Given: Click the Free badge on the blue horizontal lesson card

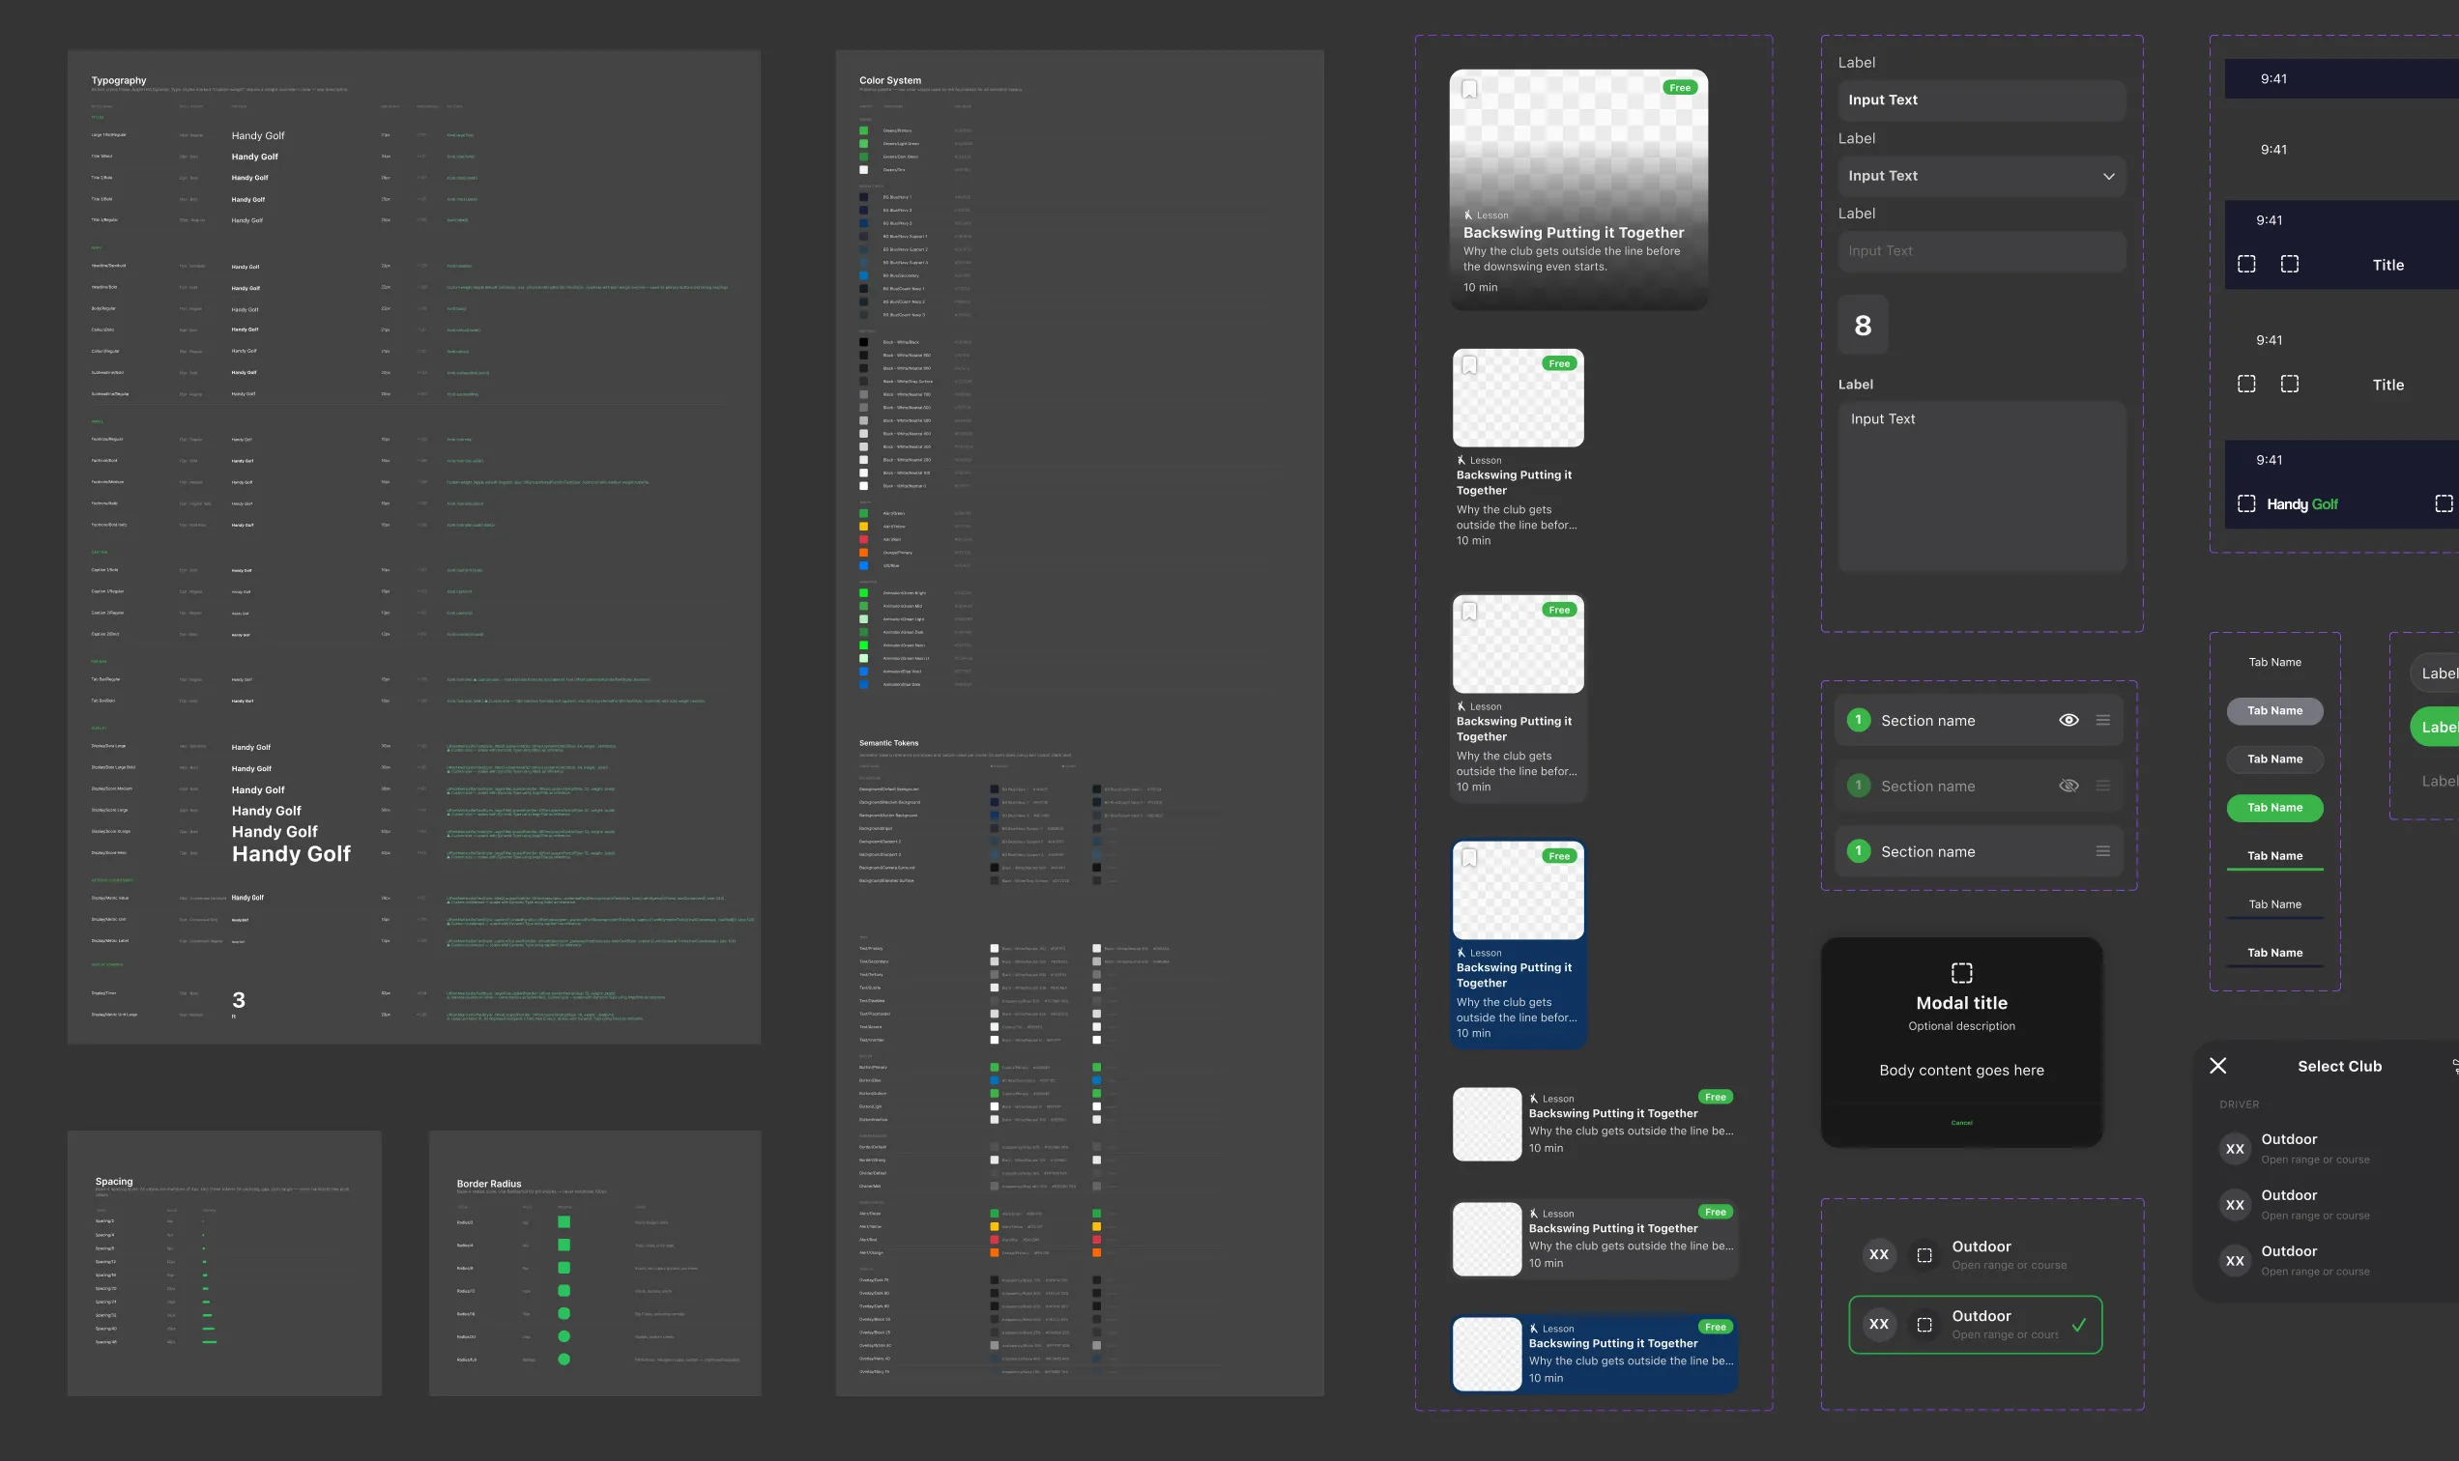Looking at the screenshot, I should (1716, 1326).
